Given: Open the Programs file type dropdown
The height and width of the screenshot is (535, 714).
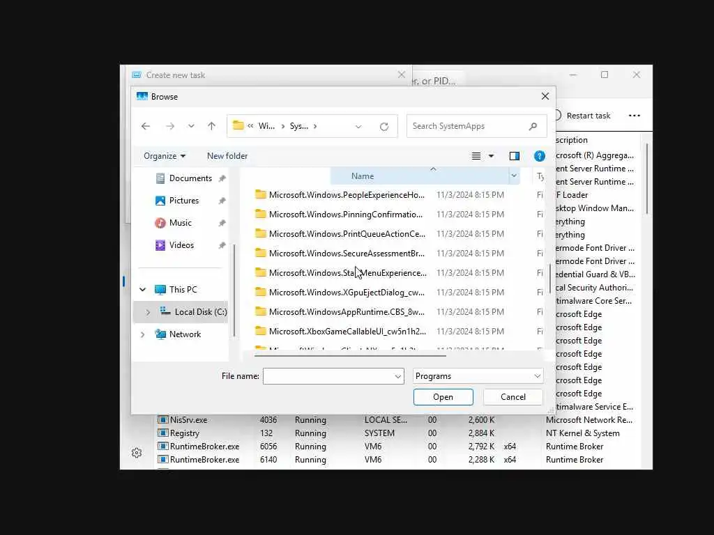Looking at the screenshot, I should point(478,376).
